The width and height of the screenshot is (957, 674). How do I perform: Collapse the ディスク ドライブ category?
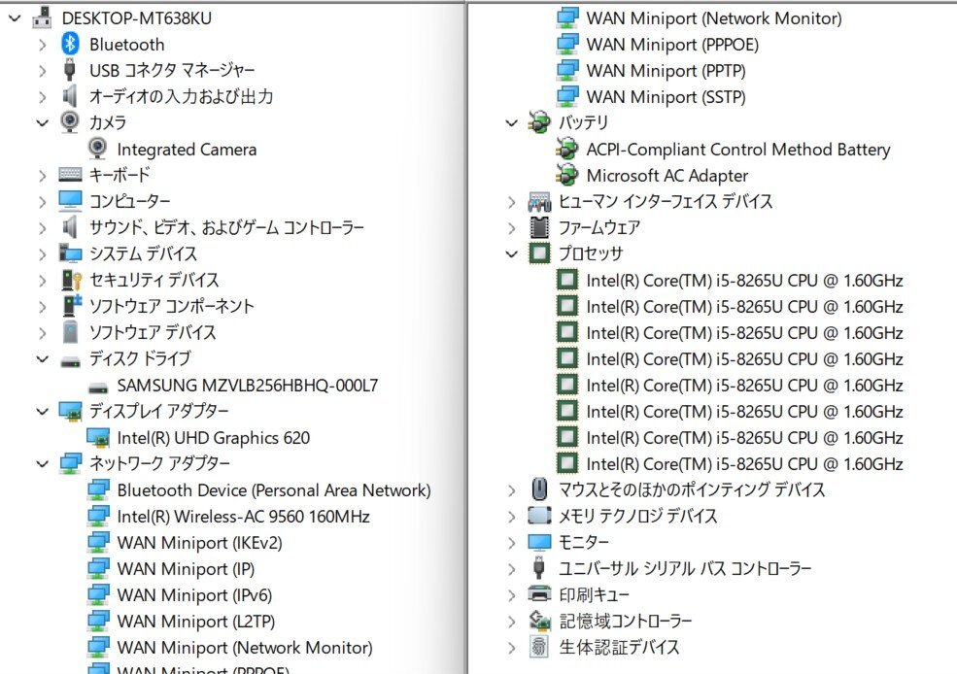click(x=42, y=358)
